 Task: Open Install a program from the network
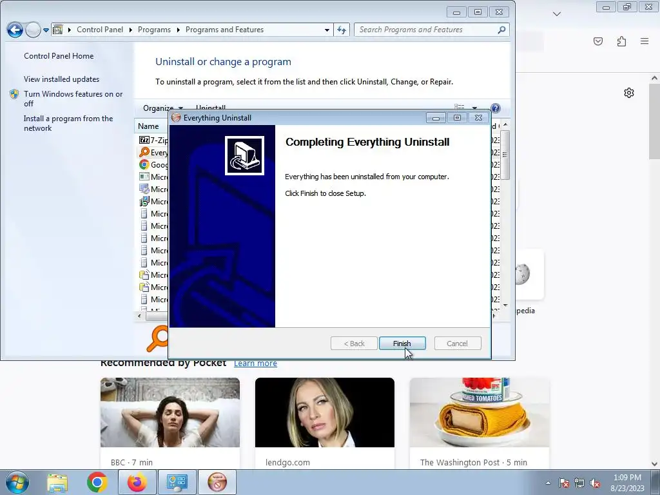pyautogui.click(x=68, y=123)
